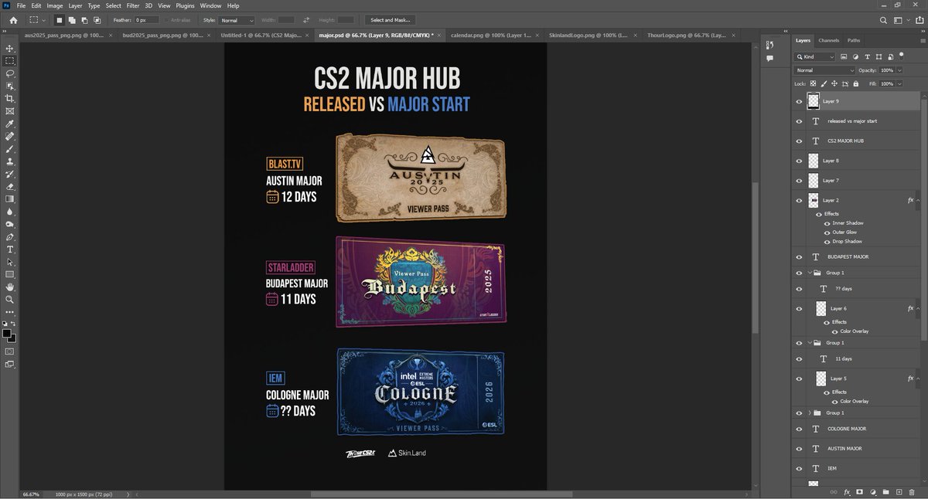Image resolution: width=928 pixels, height=499 pixels.
Task: Lock transparent pixels in Layers panel
Action: [x=812, y=83]
